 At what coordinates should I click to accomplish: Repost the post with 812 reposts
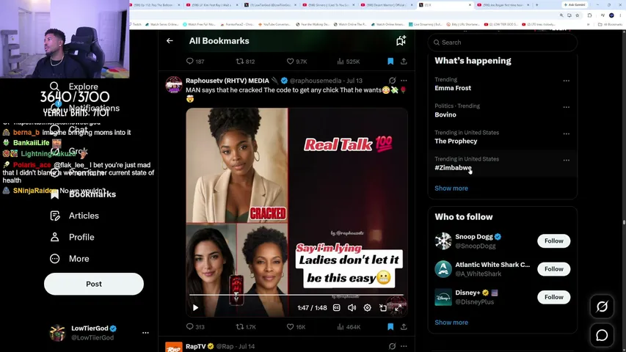tap(245, 61)
